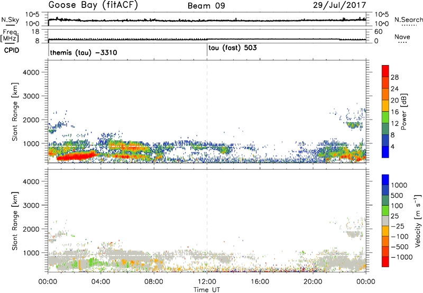
Task: Click the '-25' tick on velocity colorbar
Action: [397, 226]
